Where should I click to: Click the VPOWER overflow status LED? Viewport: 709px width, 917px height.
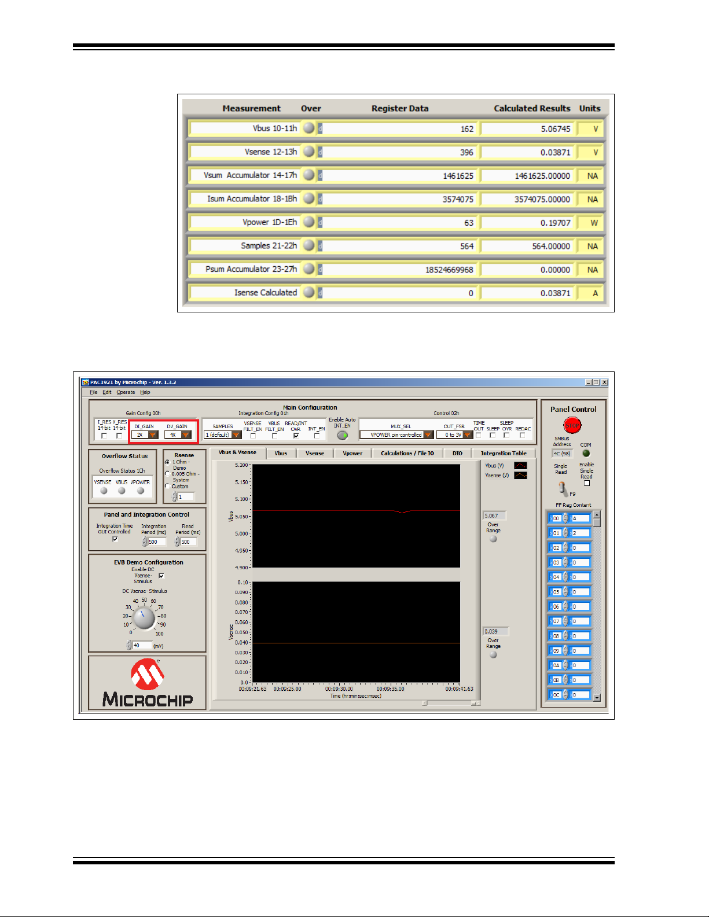(x=140, y=491)
